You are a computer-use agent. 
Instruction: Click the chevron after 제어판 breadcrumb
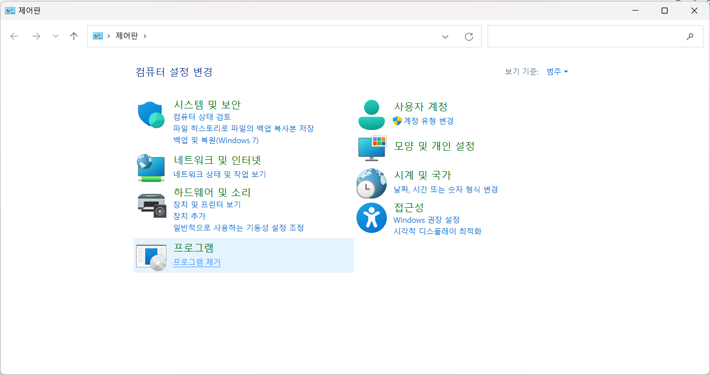tap(145, 36)
